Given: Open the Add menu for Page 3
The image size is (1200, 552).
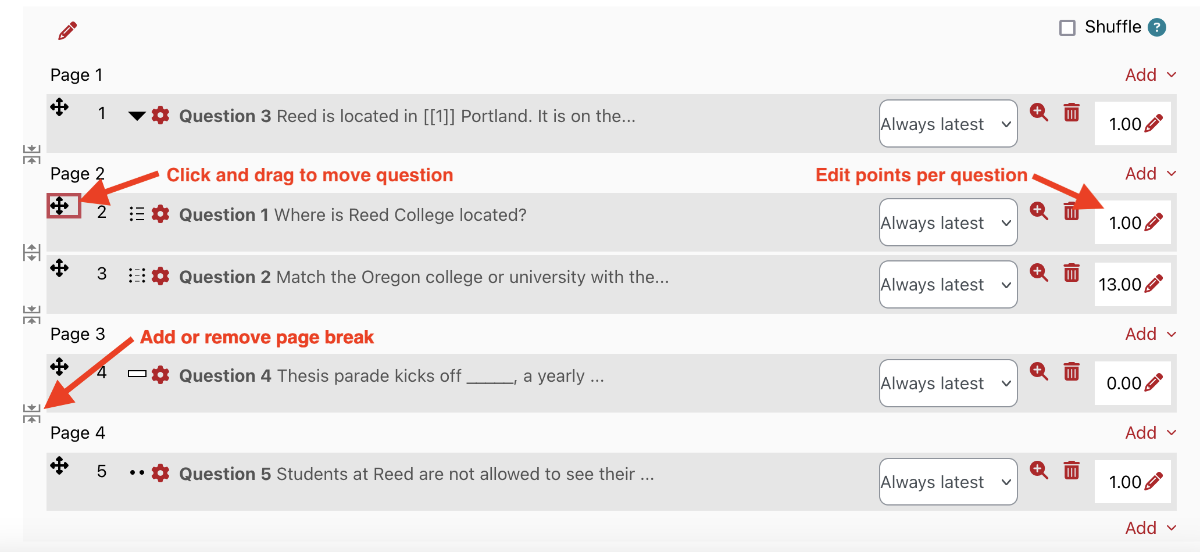Looking at the screenshot, I should 1150,334.
